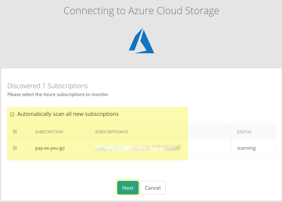
Task: Toggle the pay-as-you-go row checkbox
Action: pyautogui.click(x=15, y=148)
